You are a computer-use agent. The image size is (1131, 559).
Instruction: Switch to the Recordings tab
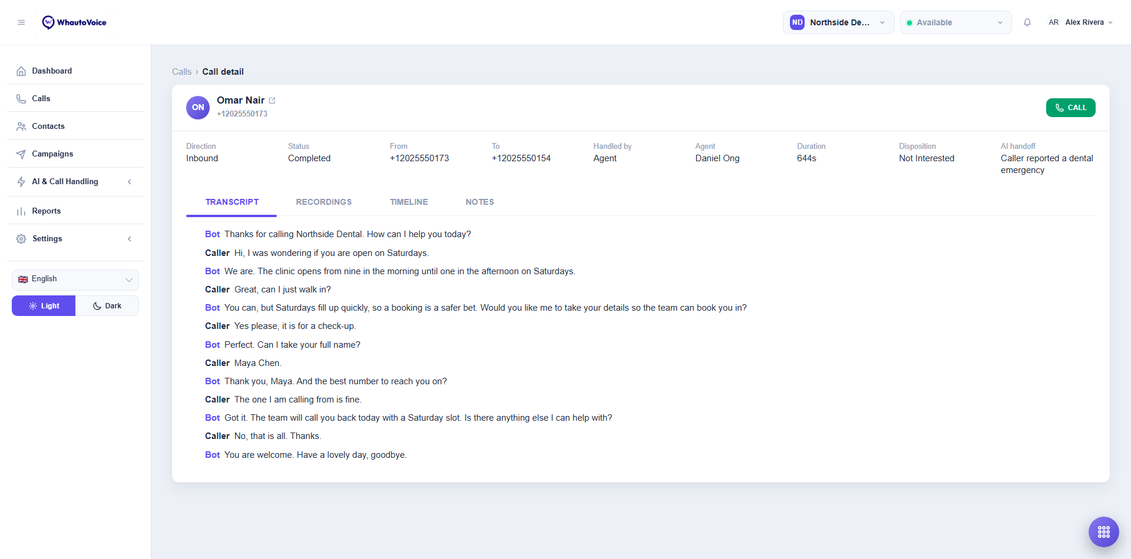[323, 202]
